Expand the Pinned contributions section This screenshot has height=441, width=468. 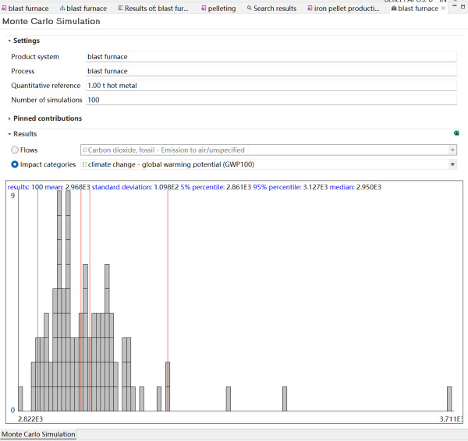point(9,118)
